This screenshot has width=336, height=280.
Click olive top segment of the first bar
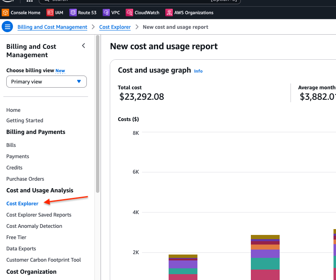pyautogui.click(x=183, y=256)
